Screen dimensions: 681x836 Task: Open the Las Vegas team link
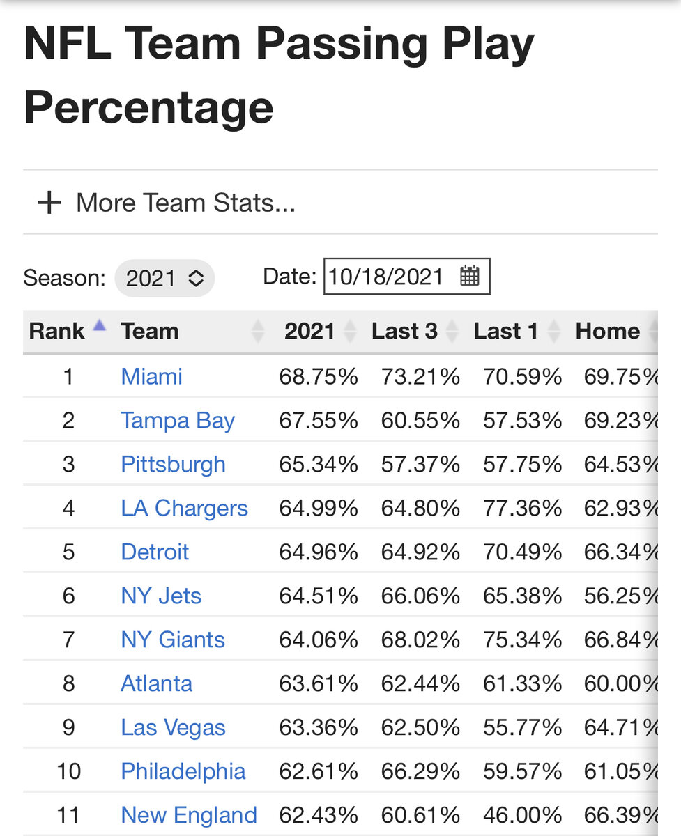(x=173, y=727)
